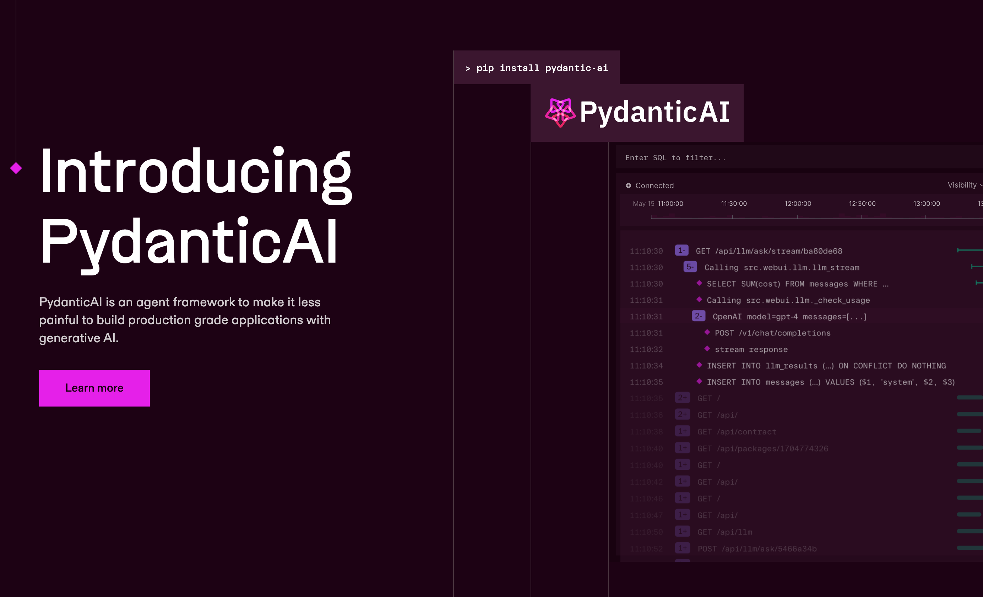Click the pink diamond beside the Introducing heading
This screenshot has height=597, width=983.
(x=16, y=169)
